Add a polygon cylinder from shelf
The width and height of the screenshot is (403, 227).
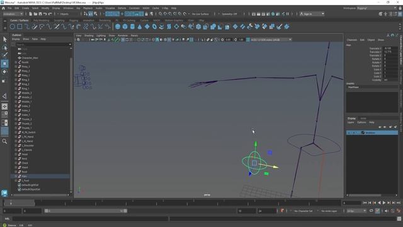[x=132, y=26]
